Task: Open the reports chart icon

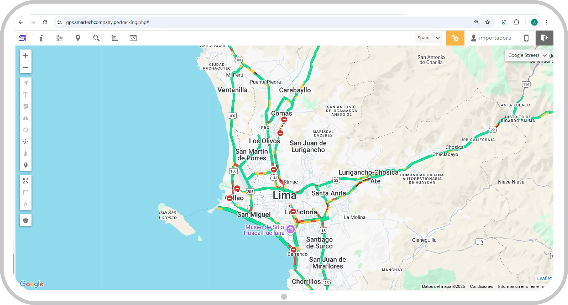Action: tap(115, 38)
